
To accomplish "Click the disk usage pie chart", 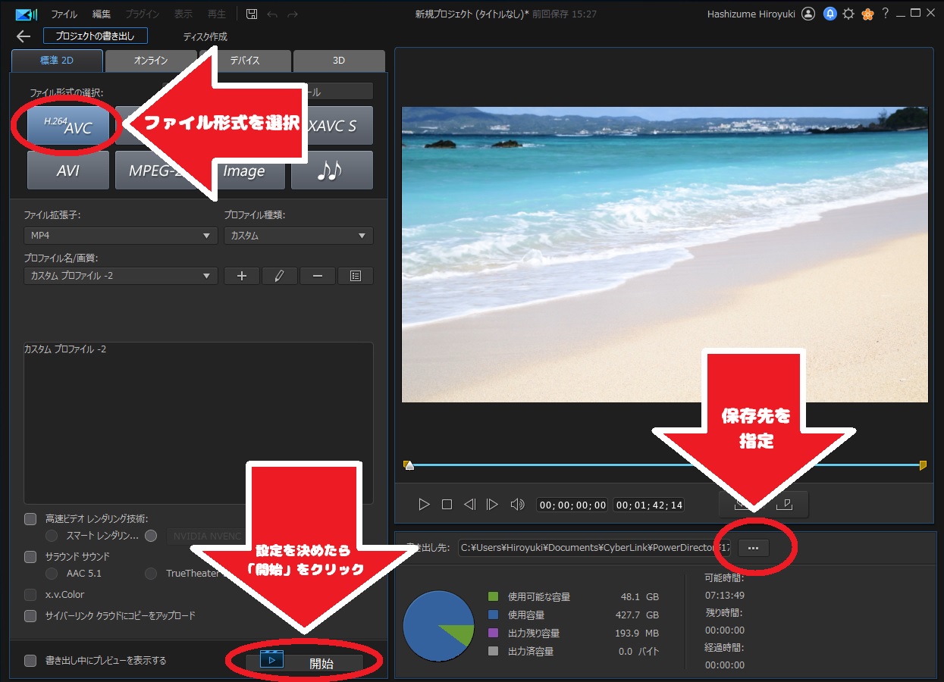I will tap(438, 625).
